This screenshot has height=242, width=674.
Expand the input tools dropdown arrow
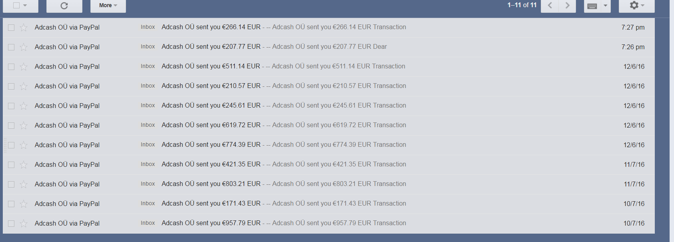tap(606, 6)
